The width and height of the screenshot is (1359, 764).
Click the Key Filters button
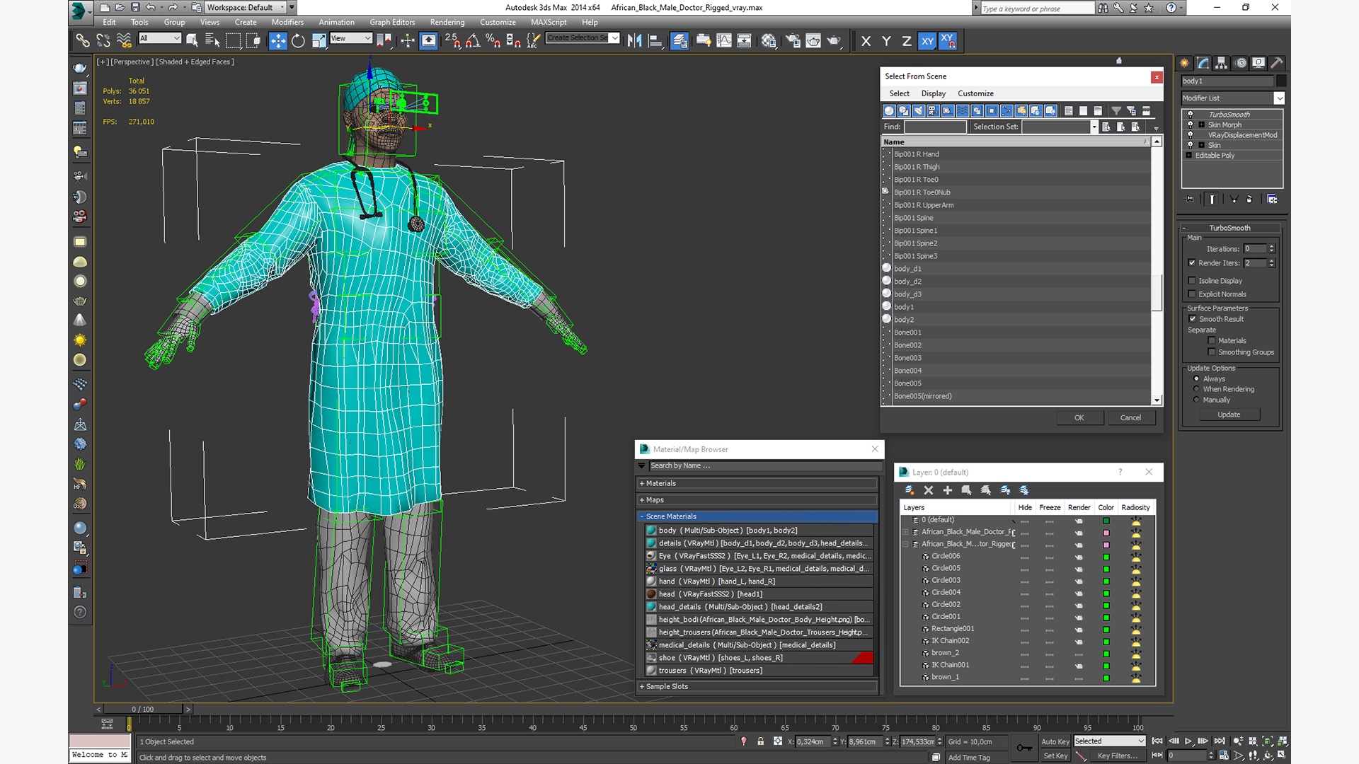tap(1118, 756)
